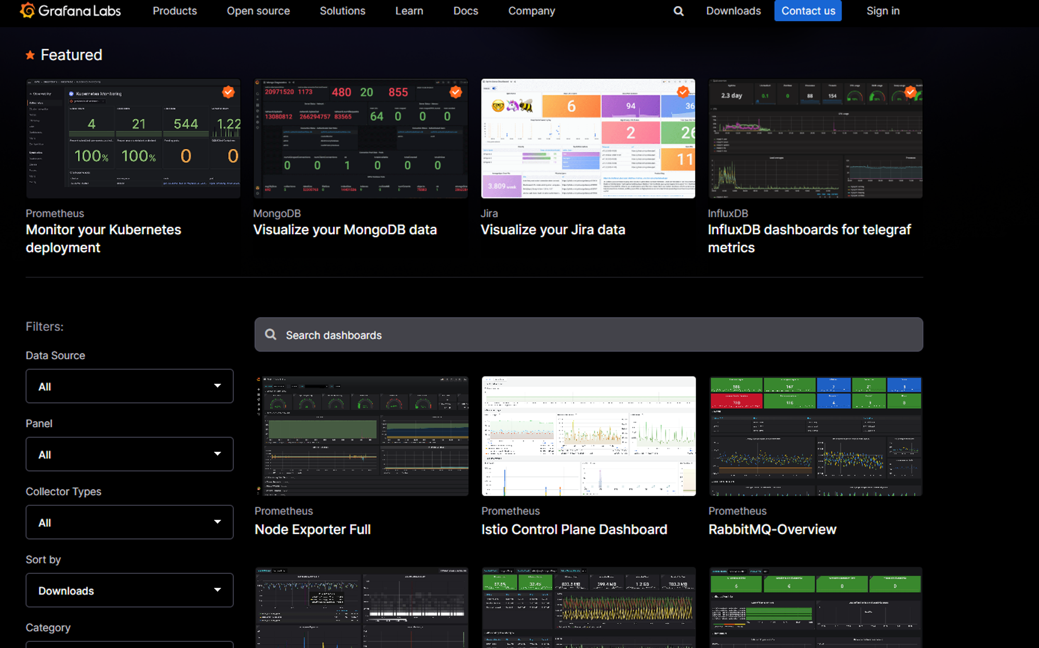Click verified badge on InfluxDB thumbnail

click(910, 92)
